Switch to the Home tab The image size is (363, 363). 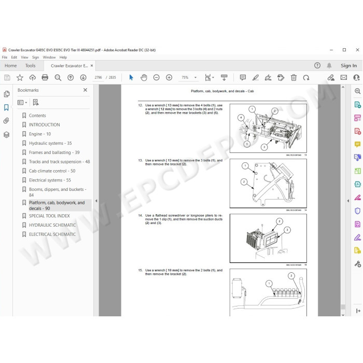[11, 65]
